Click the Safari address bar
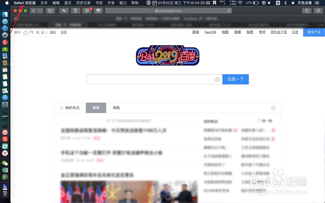The image size is (325, 203). [168, 11]
